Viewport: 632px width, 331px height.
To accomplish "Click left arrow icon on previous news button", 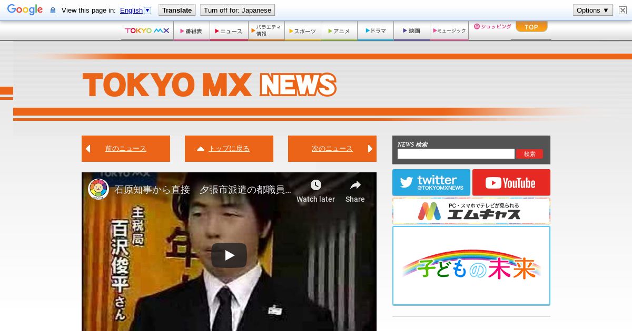I will coord(88,149).
